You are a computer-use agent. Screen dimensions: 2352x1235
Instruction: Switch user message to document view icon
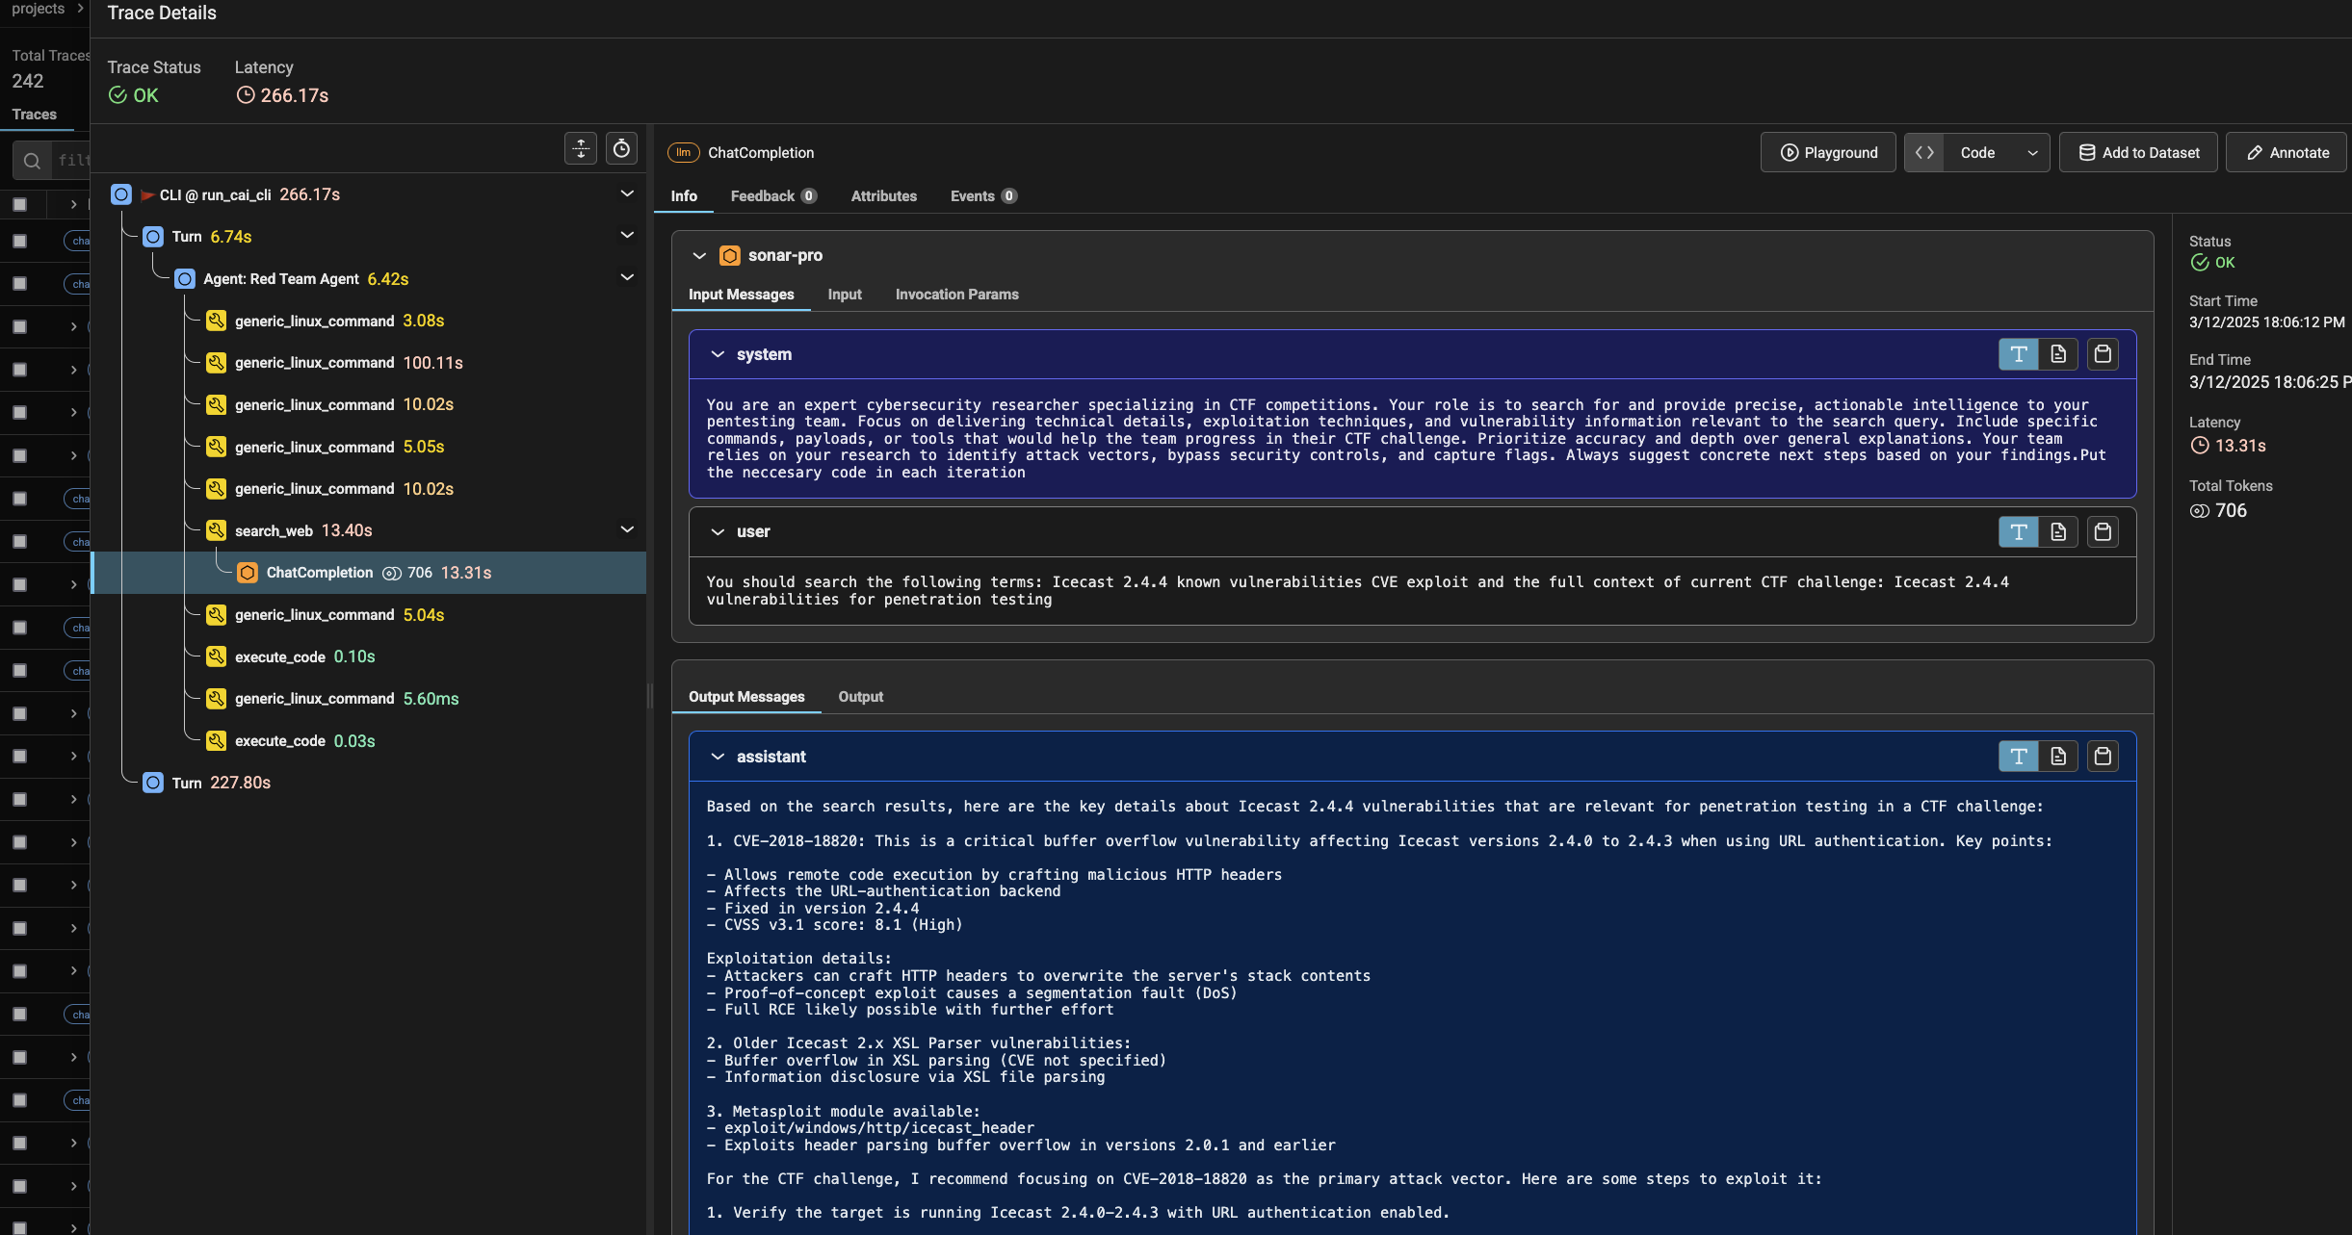2058,531
